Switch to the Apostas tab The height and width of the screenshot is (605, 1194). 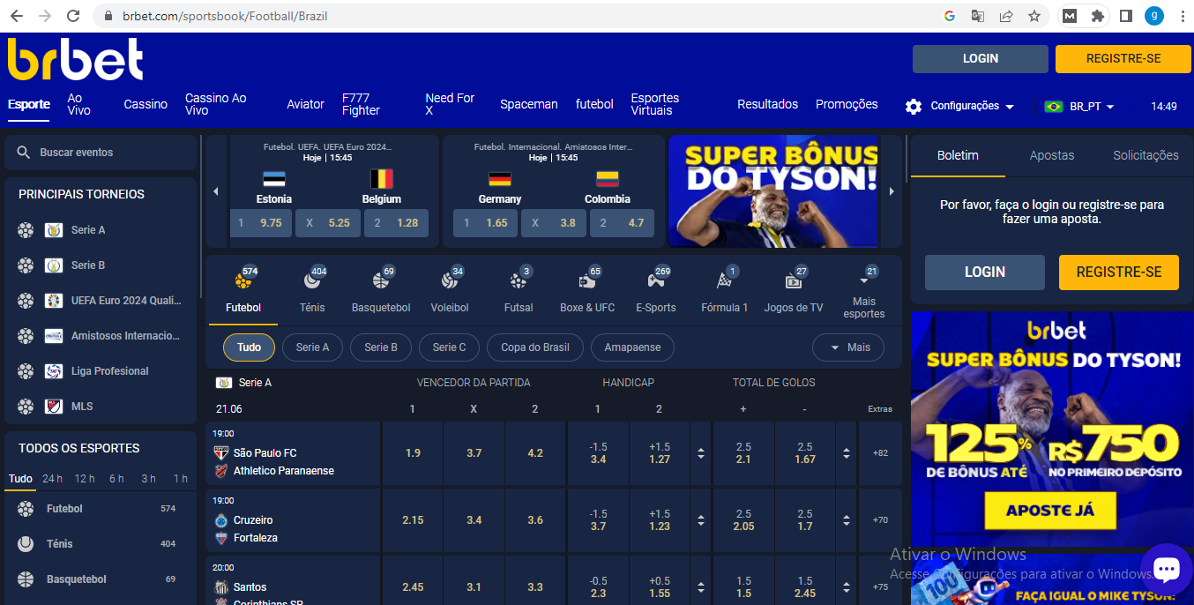1051,155
